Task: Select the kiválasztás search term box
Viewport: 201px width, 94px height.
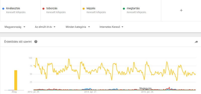Action: coord(20,11)
